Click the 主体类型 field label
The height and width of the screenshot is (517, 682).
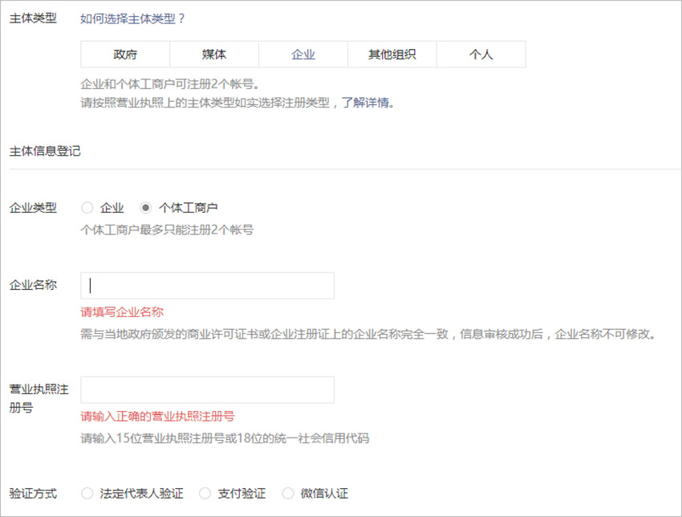point(33,18)
